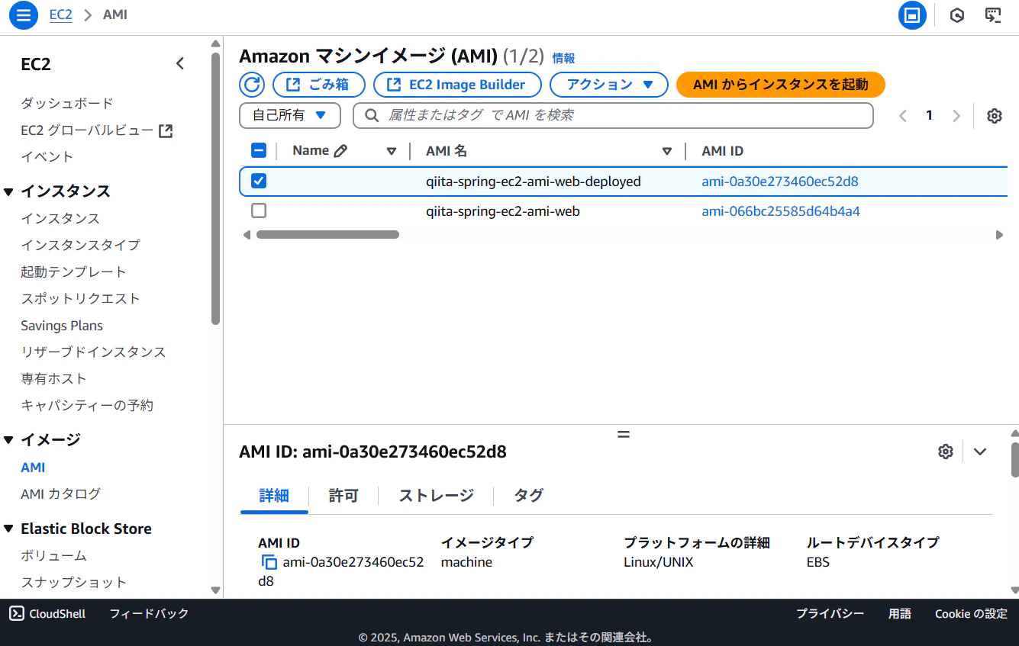Click the hexagon icon in top bar
This screenshot has height=646, width=1019.
957,15
